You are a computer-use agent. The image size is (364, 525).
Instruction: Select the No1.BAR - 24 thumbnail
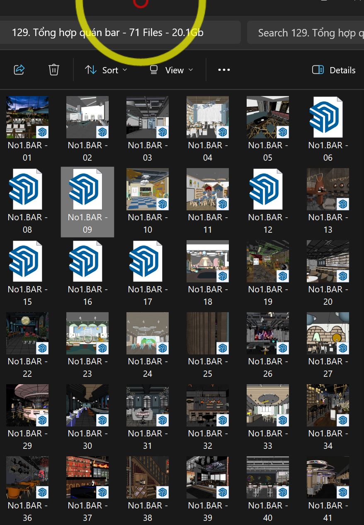coord(148,333)
